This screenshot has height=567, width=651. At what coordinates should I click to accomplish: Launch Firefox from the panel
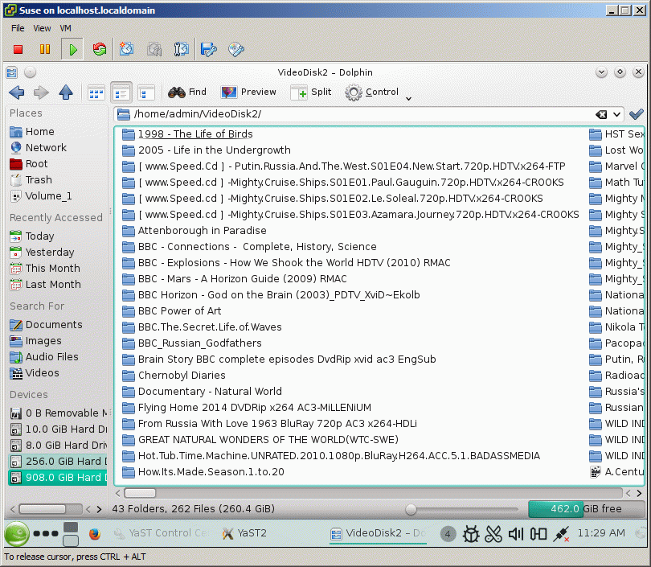click(95, 533)
